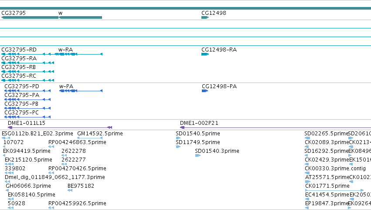The image size is (371, 210).
Task: Click EST SD02265.5prime
Action: click(x=307, y=138)
